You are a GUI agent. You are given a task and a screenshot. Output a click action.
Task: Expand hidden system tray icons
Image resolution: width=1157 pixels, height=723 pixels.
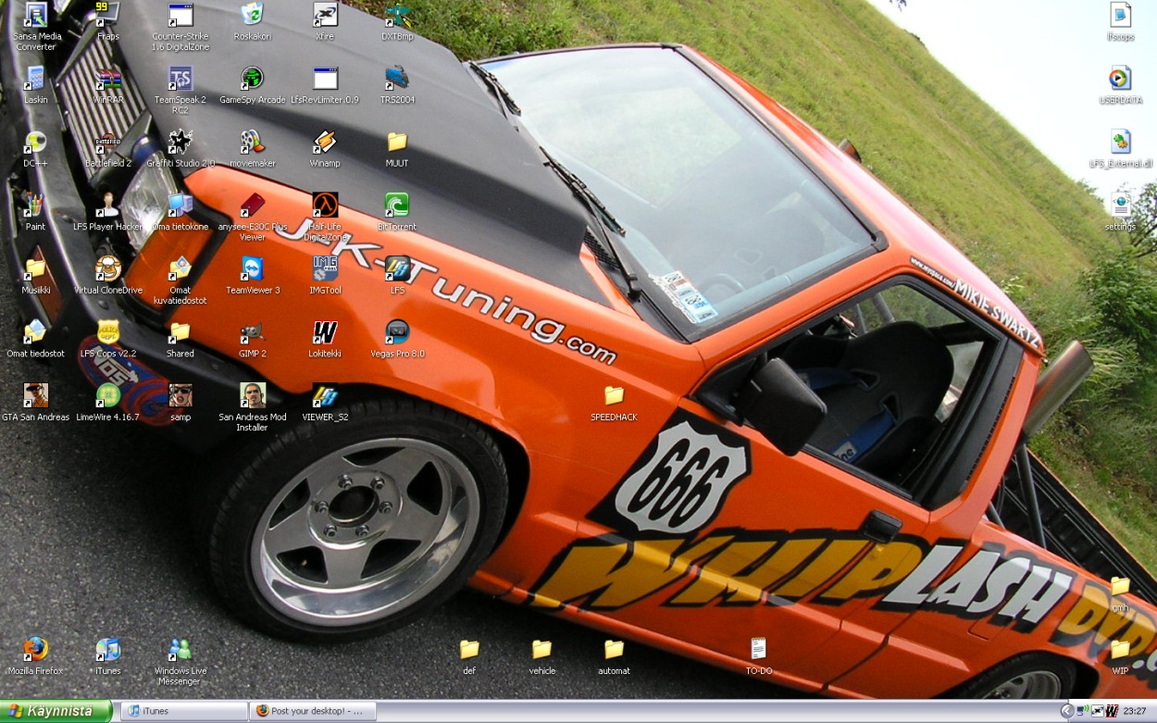pyautogui.click(x=1067, y=711)
